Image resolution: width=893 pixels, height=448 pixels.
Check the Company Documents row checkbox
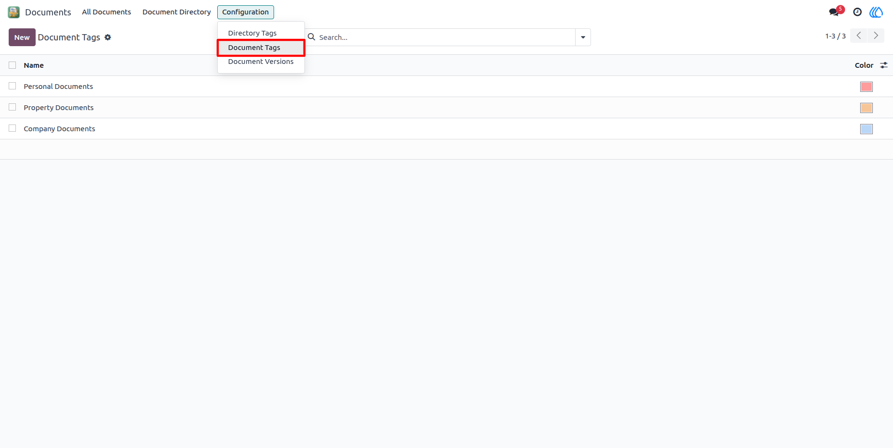[x=13, y=128]
